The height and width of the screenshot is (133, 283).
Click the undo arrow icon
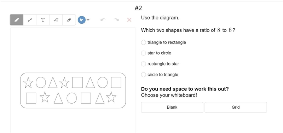pyautogui.click(x=103, y=20)
